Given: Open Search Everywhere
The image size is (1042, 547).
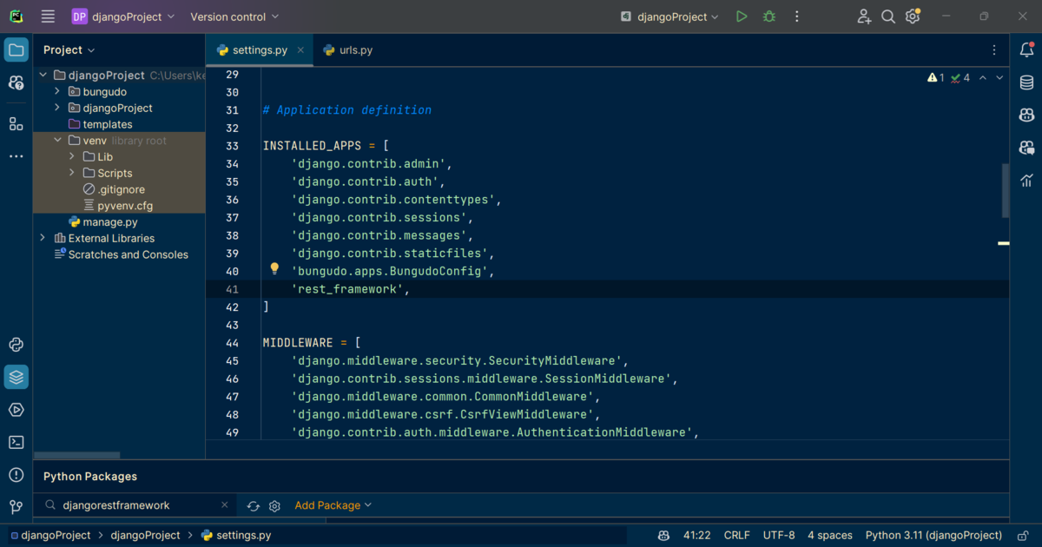Looking at the screenshot, I should click(887, 16).
